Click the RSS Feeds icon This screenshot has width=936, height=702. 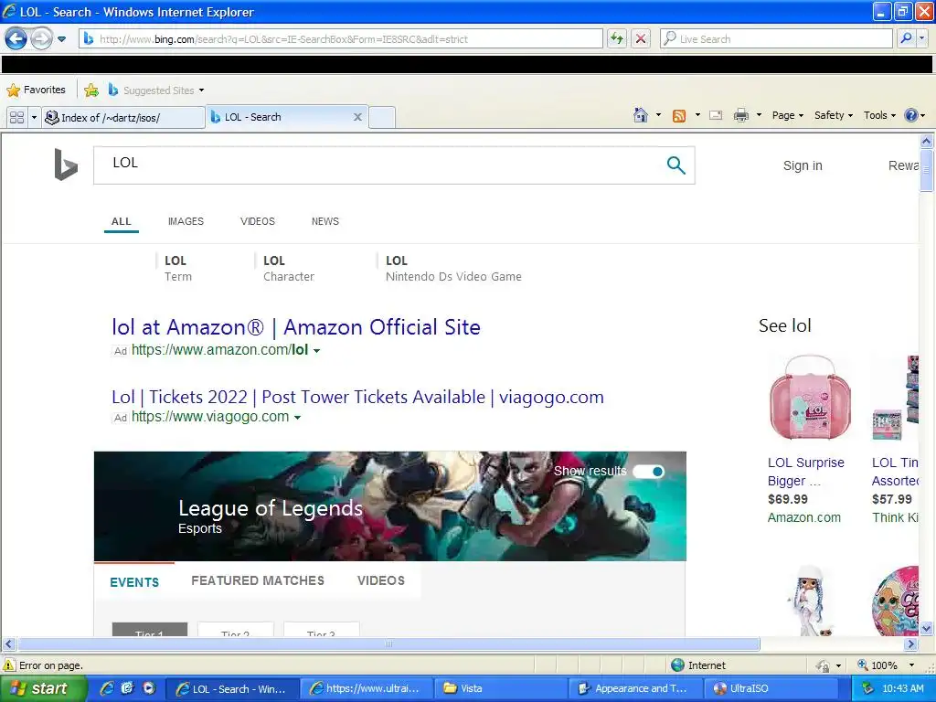tap(679, 116)
